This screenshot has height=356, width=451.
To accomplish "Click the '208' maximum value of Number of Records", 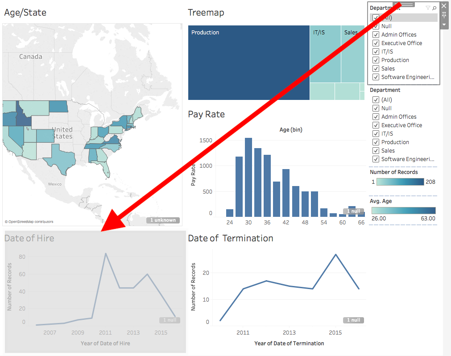I will pos(430,182).
